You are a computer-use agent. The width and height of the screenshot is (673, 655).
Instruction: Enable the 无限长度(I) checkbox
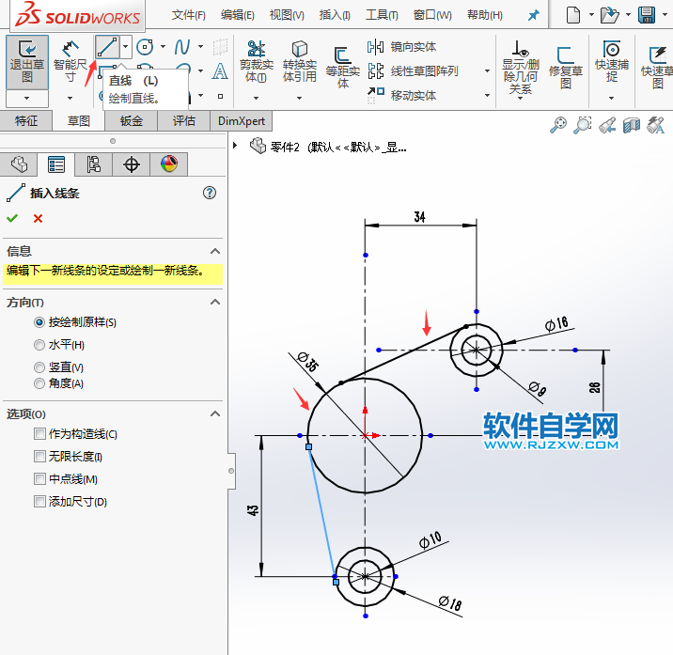click(x=39, y=457)
